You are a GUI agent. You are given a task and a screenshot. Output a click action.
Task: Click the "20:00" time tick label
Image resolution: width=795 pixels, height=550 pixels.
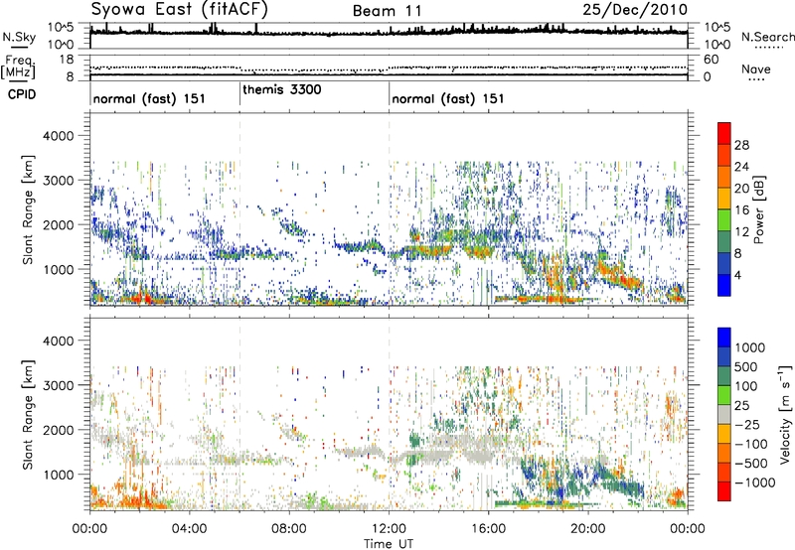click(x=588, y=529)
